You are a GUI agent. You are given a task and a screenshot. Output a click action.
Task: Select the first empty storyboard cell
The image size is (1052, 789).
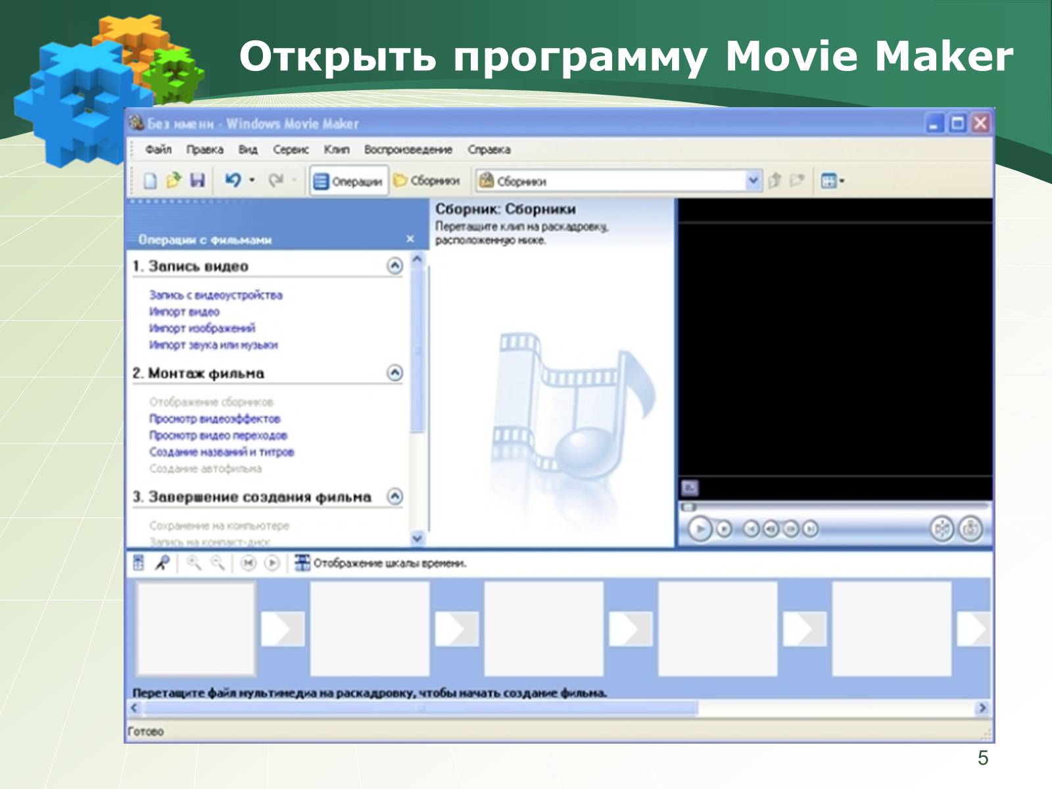[x=195, y=629]
